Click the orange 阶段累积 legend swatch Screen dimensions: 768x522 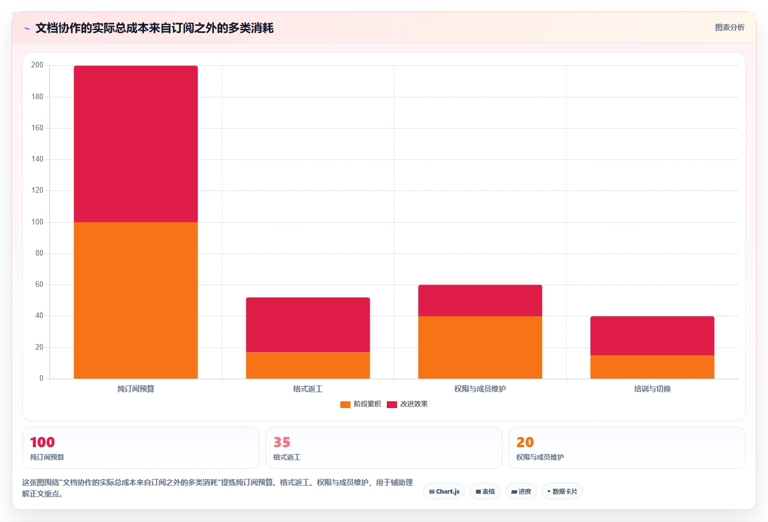(x=345, y=404)
